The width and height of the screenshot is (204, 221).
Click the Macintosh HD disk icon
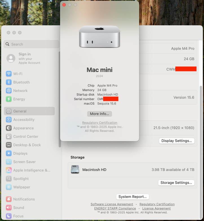pyautogui.click(x=75, y=170)
